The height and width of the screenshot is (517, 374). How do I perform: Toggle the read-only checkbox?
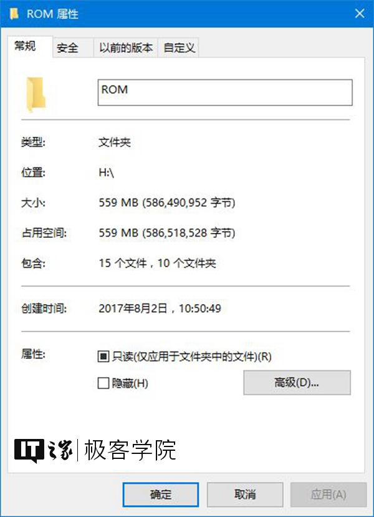tap(103, 357)
